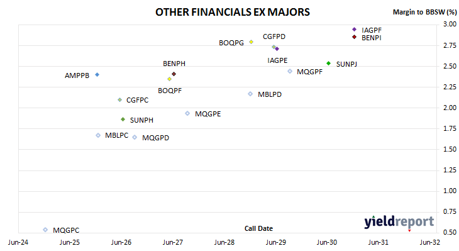Click the Jun-28 x-axis label
Screen dimensions: 459x251
pos(224,242)
